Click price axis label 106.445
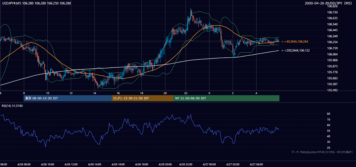The height and width of the screenshot is (167, 356). tap(333, 30)
